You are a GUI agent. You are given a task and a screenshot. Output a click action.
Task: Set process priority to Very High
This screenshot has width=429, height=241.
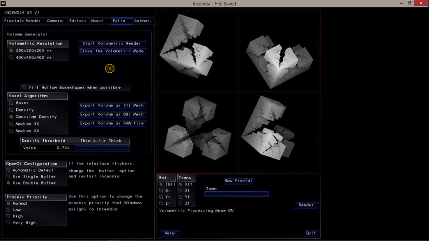pyautogui.click(x=8, y=223)
